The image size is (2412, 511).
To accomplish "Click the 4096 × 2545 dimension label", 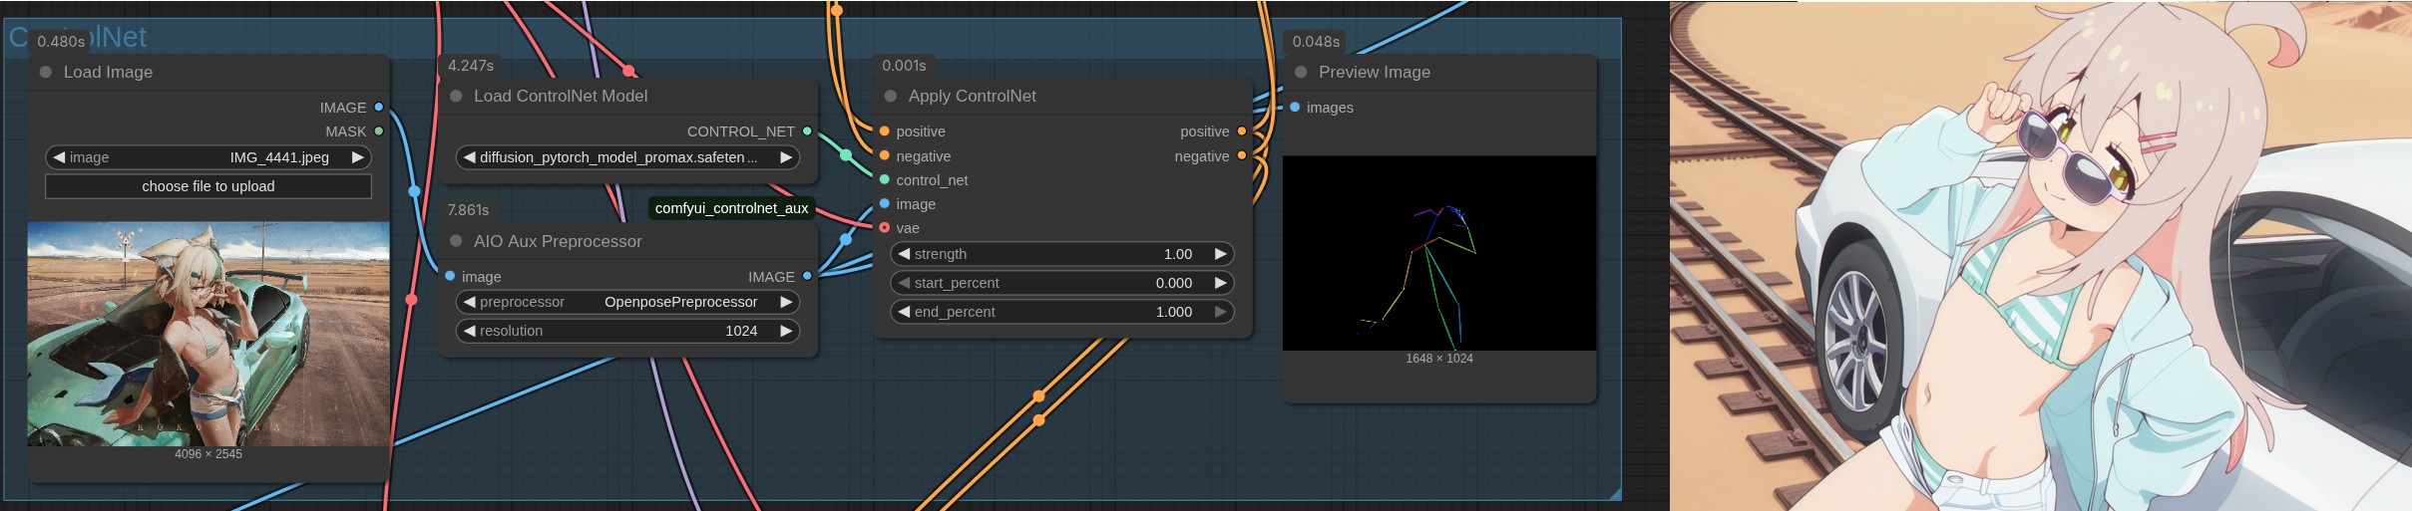I will click(208, 454).
